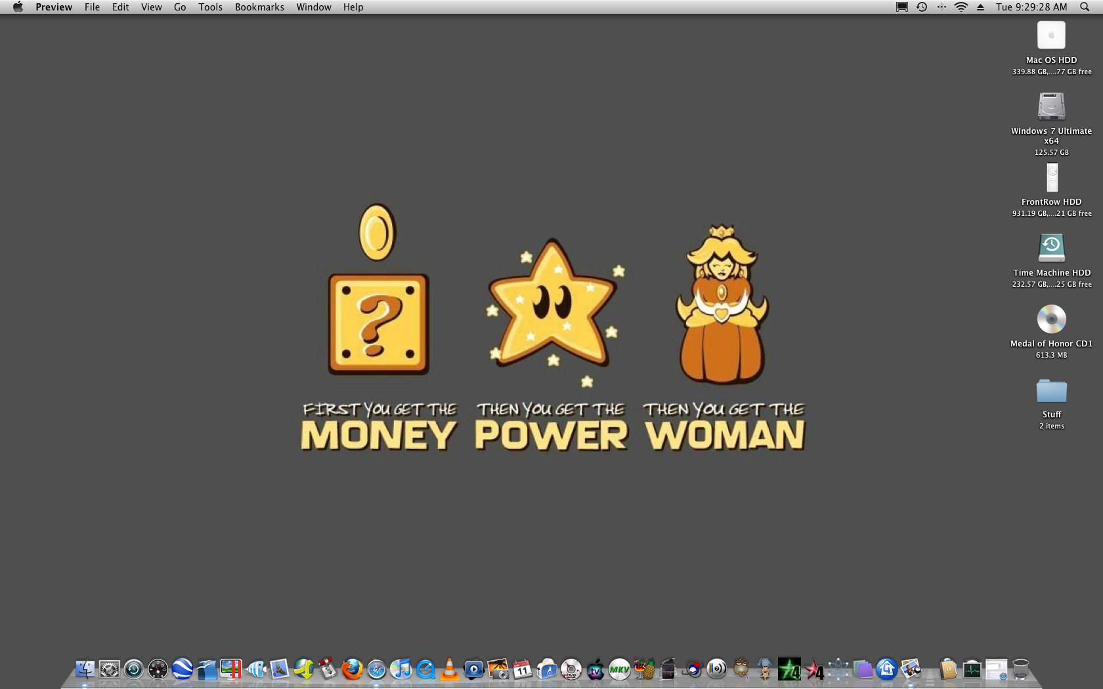Open the Preview application menu
Viewport: 1103px width, 689px height.
click(x=54, y=7)
